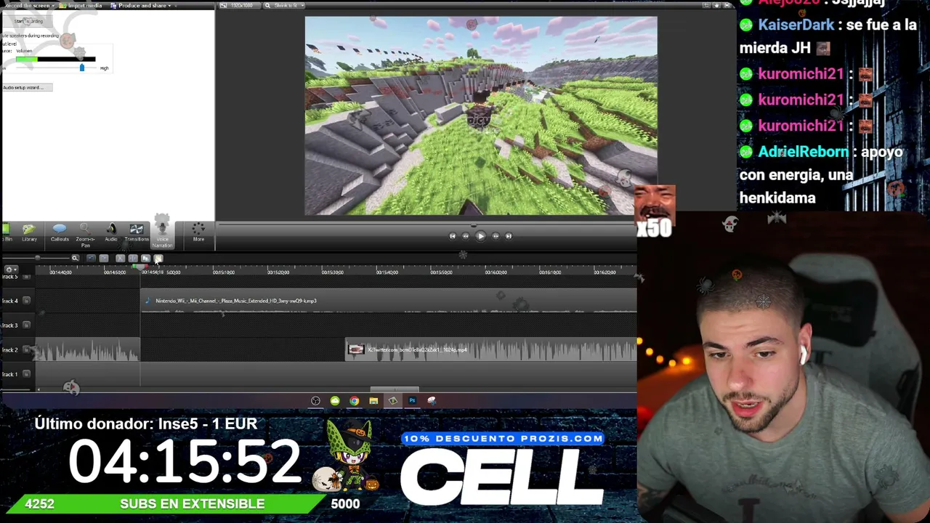Image resolution: width=930 pixels, height=523 pixels.
Task: Fast forward the preview playback
Action: pos(496,235)
